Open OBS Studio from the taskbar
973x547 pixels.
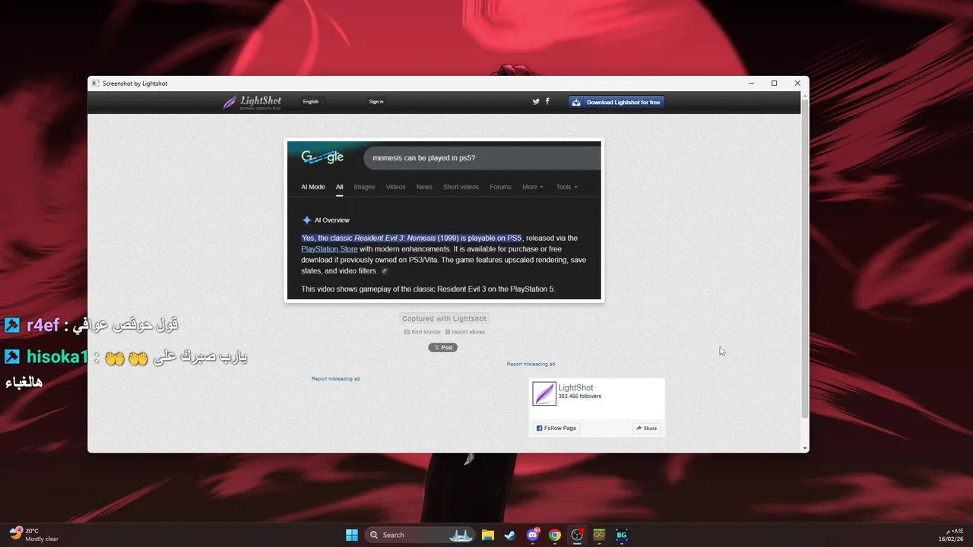click(x=578, y=535)
